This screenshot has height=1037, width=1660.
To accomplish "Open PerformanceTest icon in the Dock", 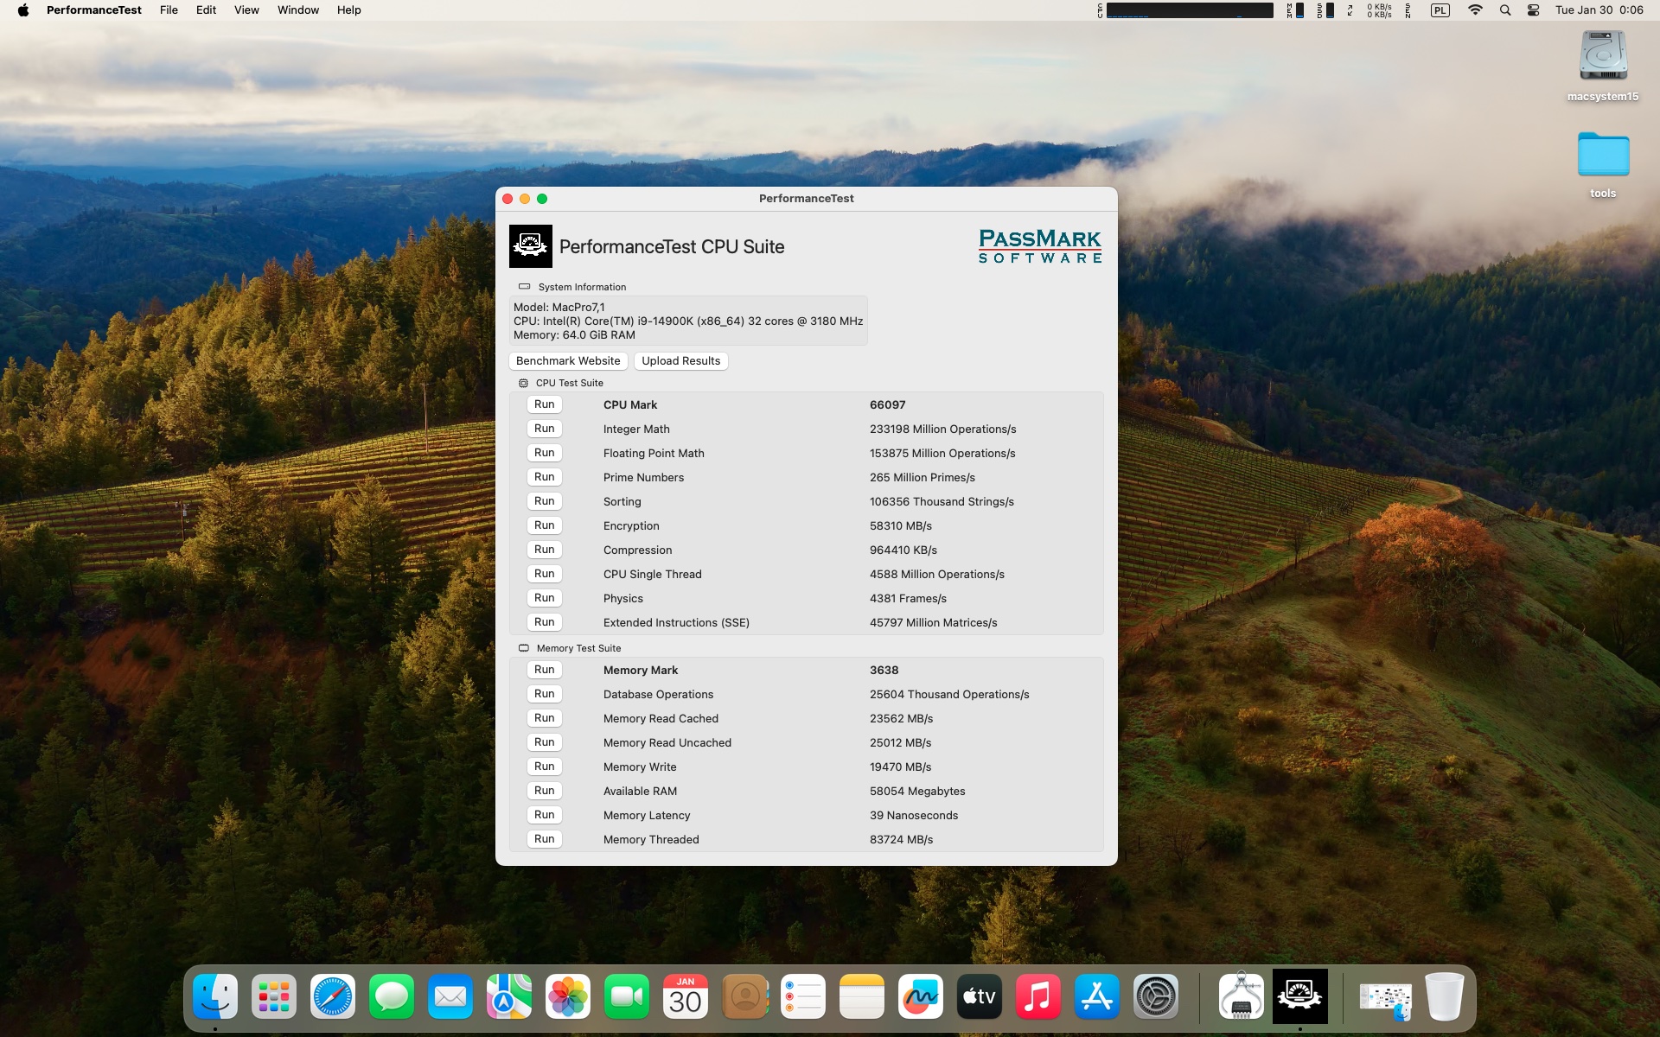I will pos(1299,996).
